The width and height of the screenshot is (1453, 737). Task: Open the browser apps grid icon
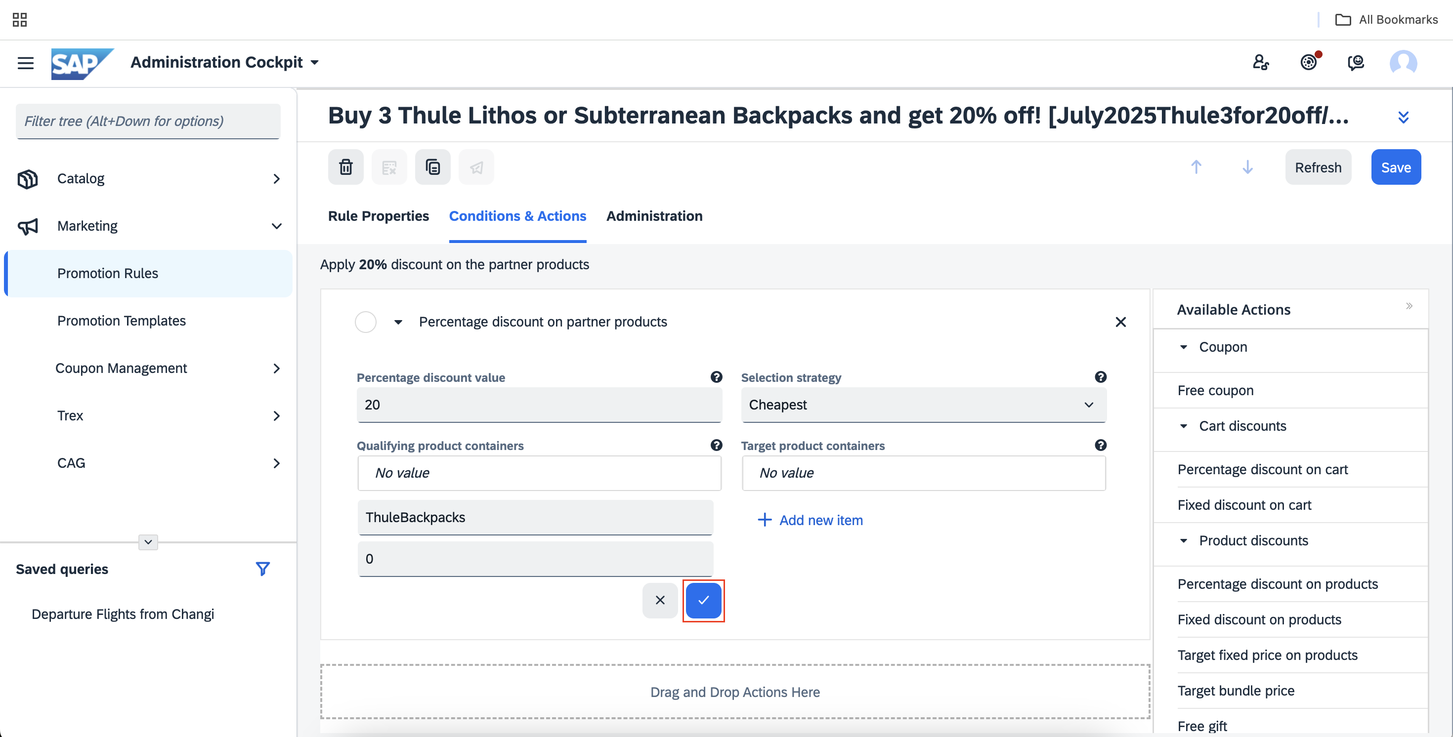(x=20, y=20)
